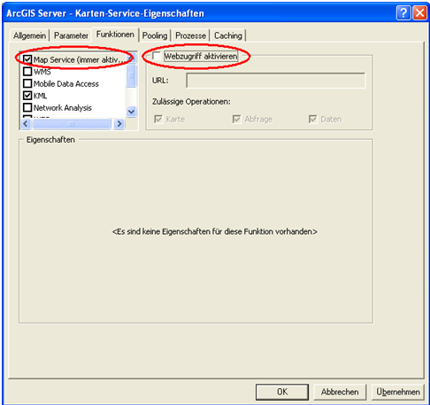The image size is (430, 405).
Task: Toggle the Abfrage operation checkbox
Action: 236,120
